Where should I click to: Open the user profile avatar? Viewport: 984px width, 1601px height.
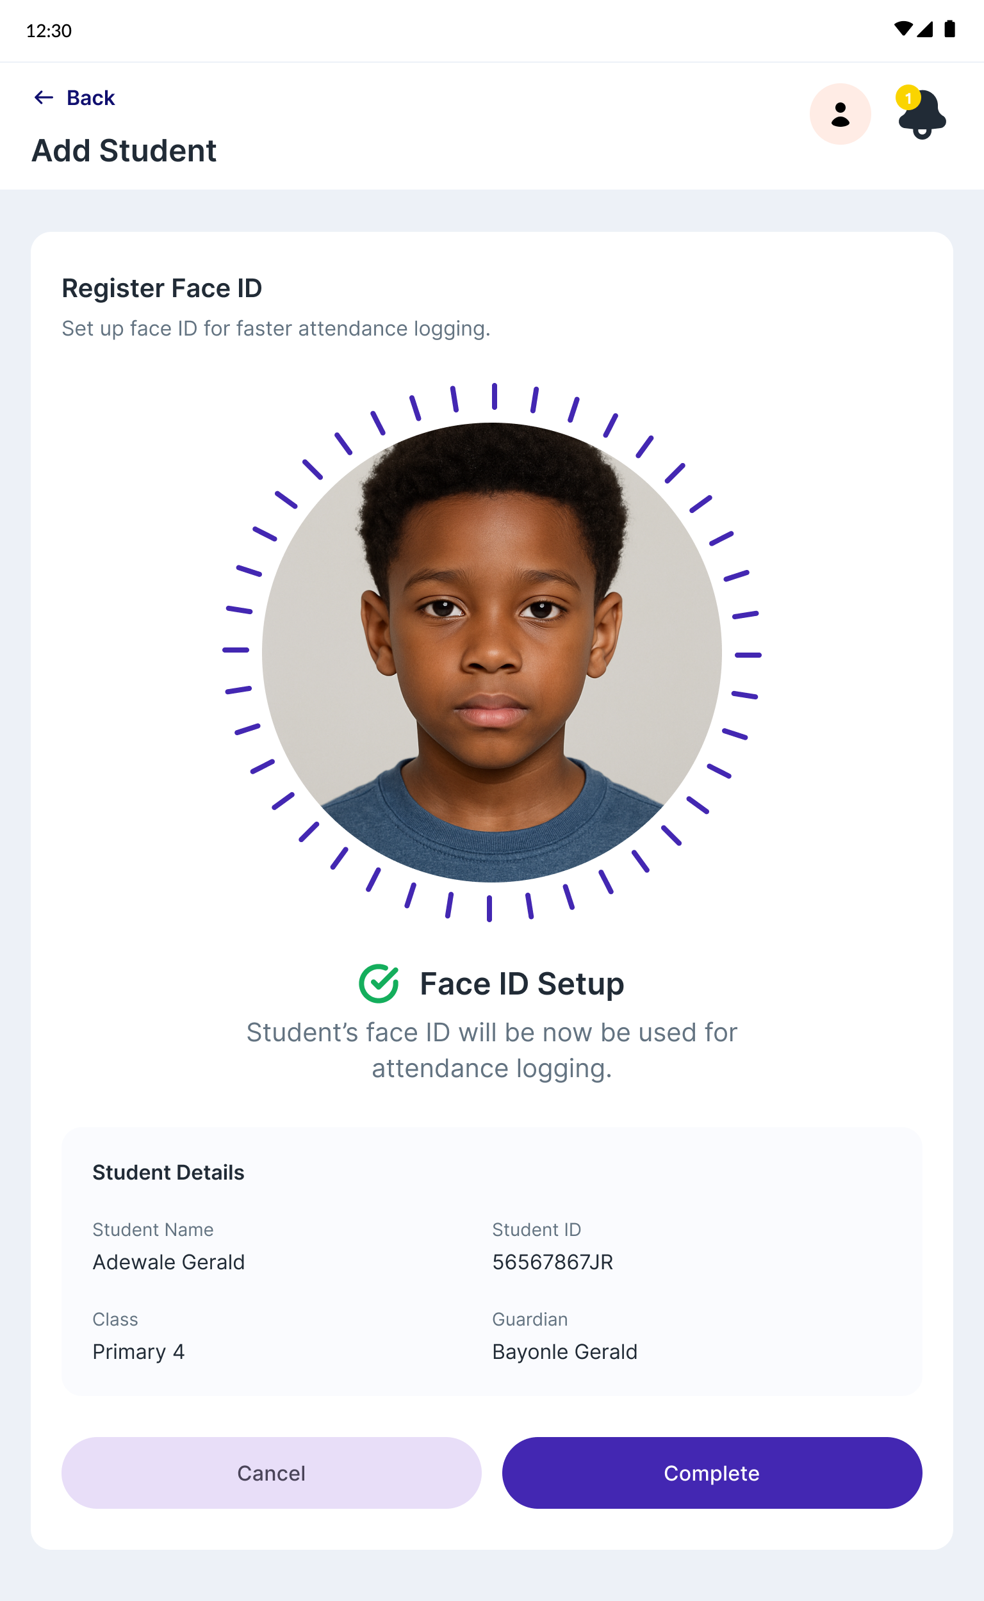point(839,114)
